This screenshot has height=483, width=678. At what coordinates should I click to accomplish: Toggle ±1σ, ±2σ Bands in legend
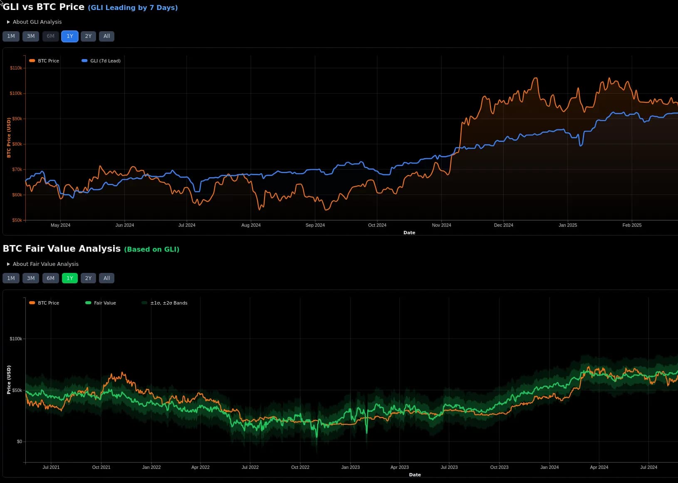[x=164, y=303]
